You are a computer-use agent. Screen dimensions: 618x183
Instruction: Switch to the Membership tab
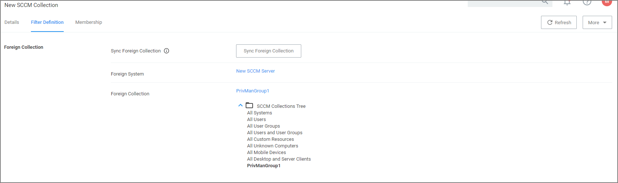click(x=88, y=22)
